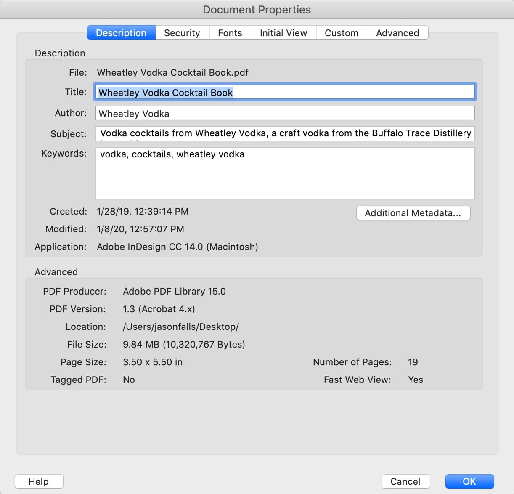Select PDF Version '1.3 (Acrobat 4.x)'
This screenshot has height=494, width=514.
159,309
